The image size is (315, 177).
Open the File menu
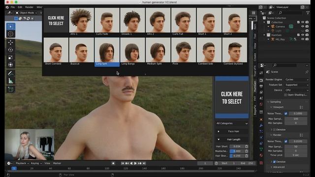(13, 7)
